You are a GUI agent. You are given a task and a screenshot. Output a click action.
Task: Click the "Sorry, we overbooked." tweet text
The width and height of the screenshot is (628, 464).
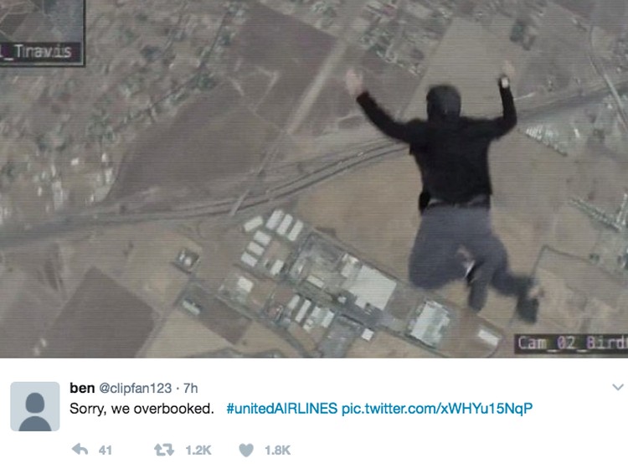point(142,409)
